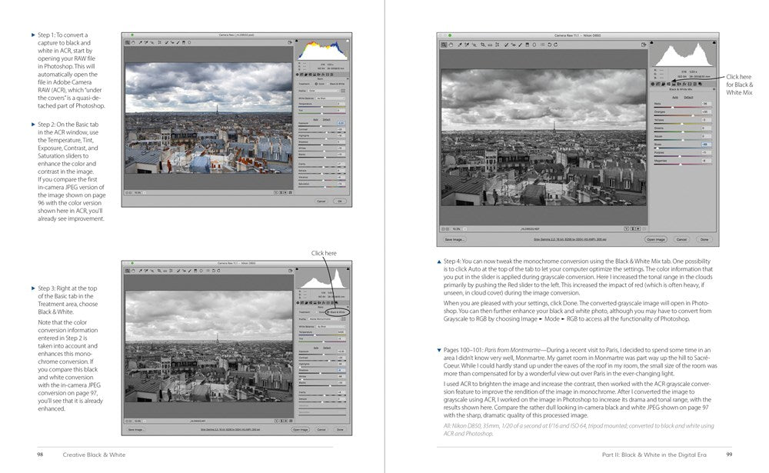This screenshot has height=473, width=769.
Task: Click Default in the Black & White Mix panel
Action: click(689, 97)
